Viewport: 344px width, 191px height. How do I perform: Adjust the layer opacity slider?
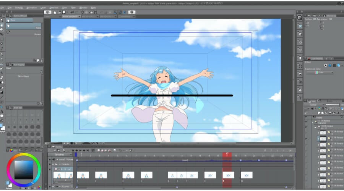pos(333,105)
